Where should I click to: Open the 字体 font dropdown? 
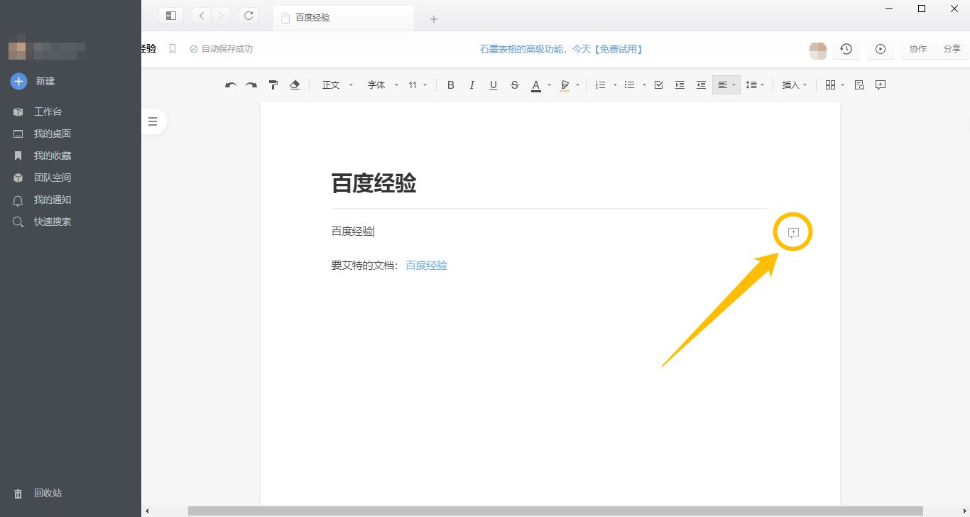click(x=383, y=85)
